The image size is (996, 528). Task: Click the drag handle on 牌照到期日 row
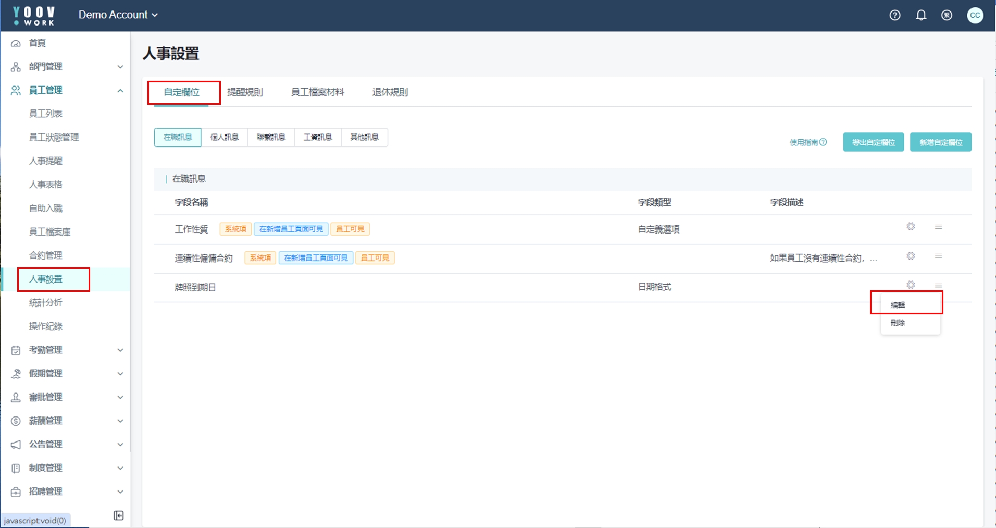938,285
